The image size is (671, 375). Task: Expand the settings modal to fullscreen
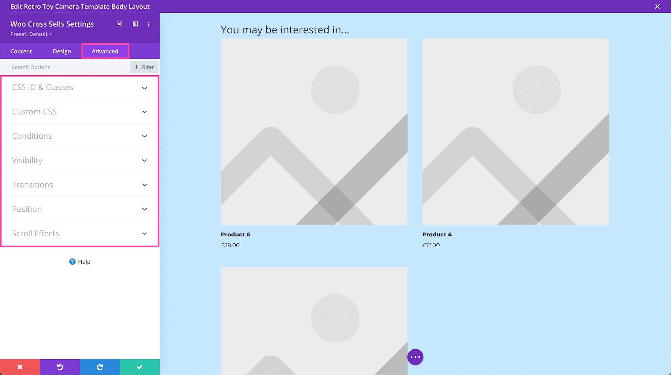pos(119,24)
